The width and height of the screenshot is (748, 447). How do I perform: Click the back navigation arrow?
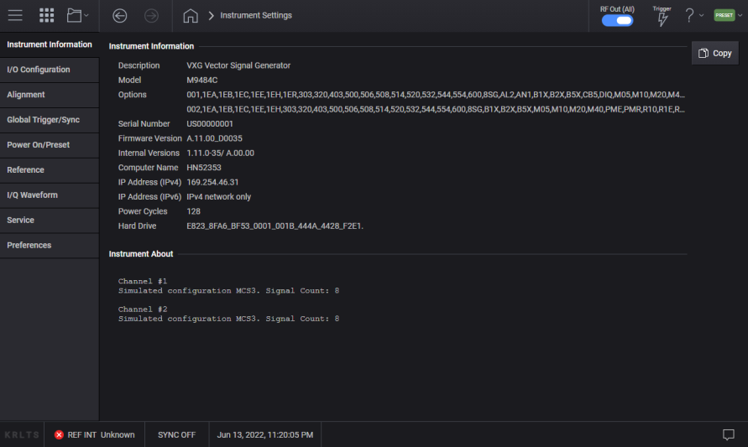119,15
